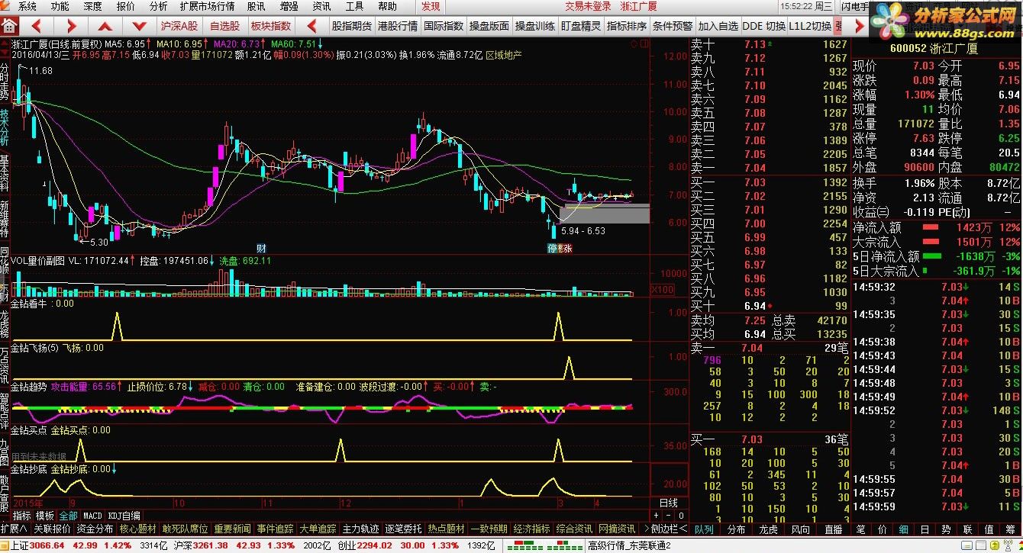Open 港股行情 from the toolbar
Viewport: 1023px width, 553px height.
pos(398,26)
